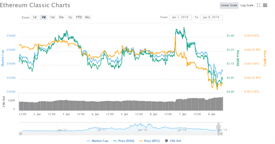The width and height of the screenshot is (275, 144).
Task: Click the Price (USD) vertical axis title
Action: (x=238, y=58)
